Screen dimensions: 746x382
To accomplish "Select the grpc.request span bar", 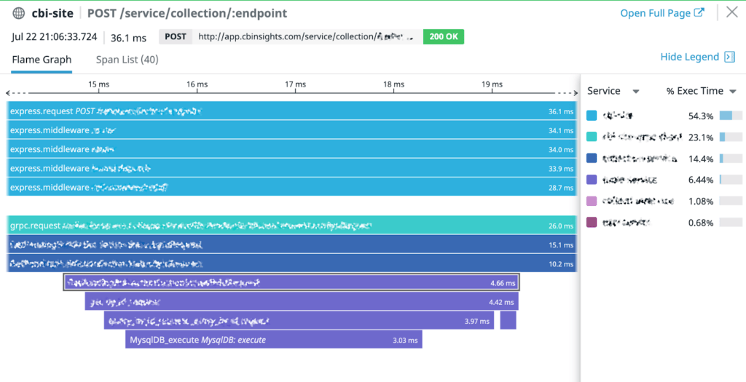I will [291, 226].
